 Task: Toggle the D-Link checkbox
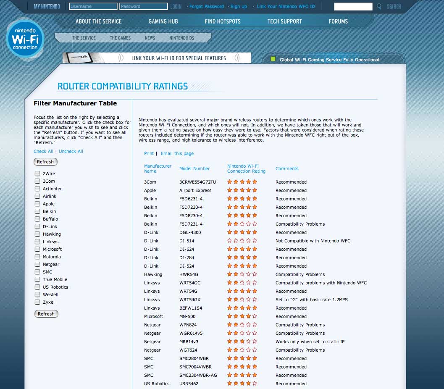pyautogui.click(x=37, y=226)
